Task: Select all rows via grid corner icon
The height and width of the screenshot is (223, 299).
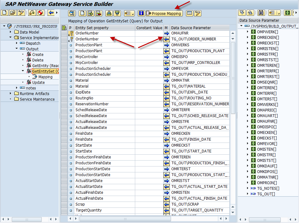Action: coord(64,28)
